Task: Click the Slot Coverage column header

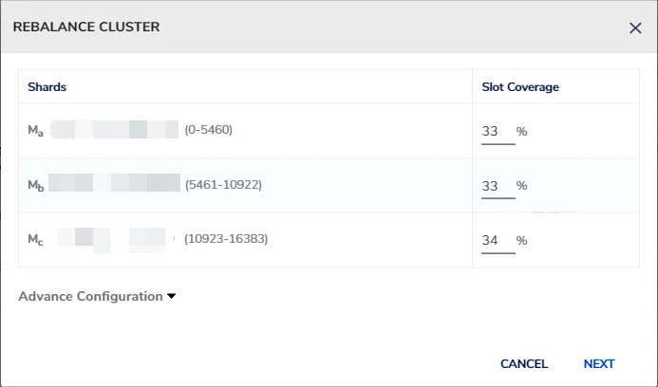Action: 520,87
